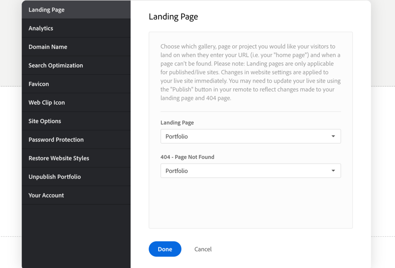Click the landing page description paragraph
This screenshot has height=268, width=395.
(x=251, y=72)
